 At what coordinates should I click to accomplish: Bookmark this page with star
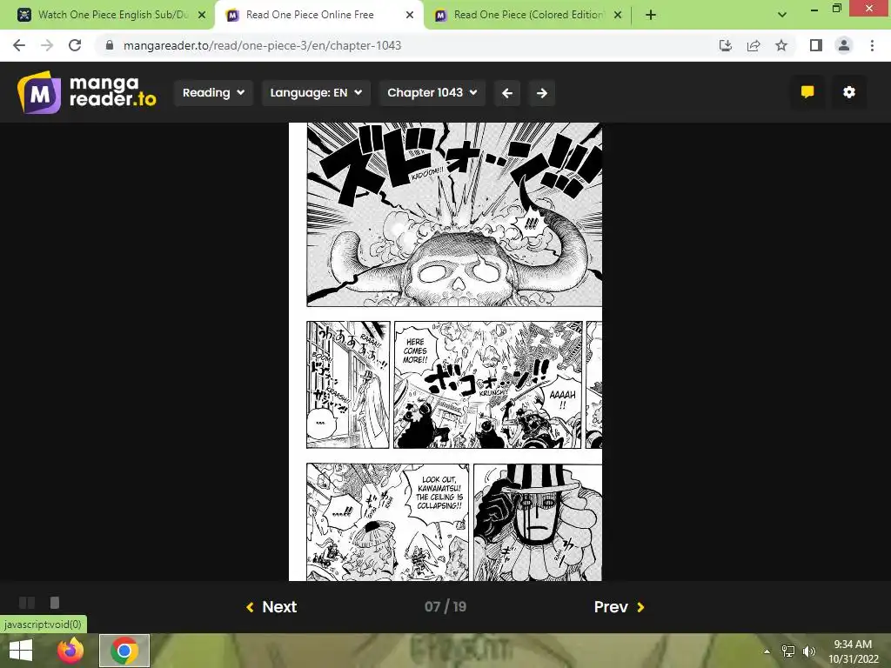click(781, 45)
